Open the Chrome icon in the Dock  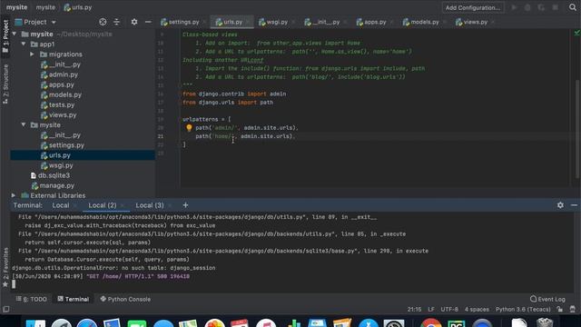431,323
